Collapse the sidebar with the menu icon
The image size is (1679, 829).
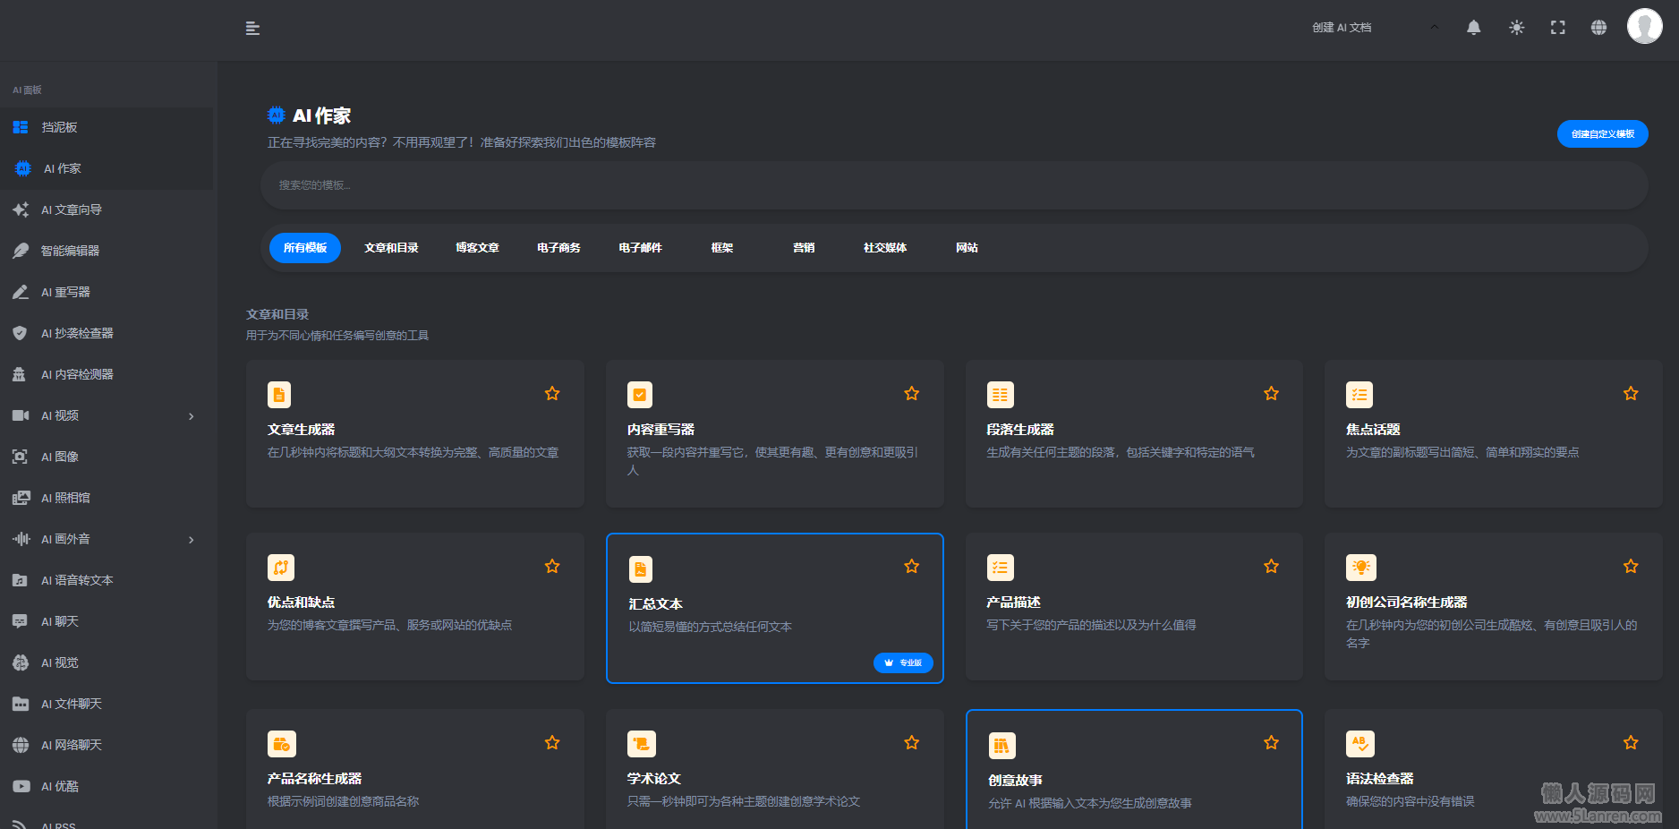click(x=252, y=29)
